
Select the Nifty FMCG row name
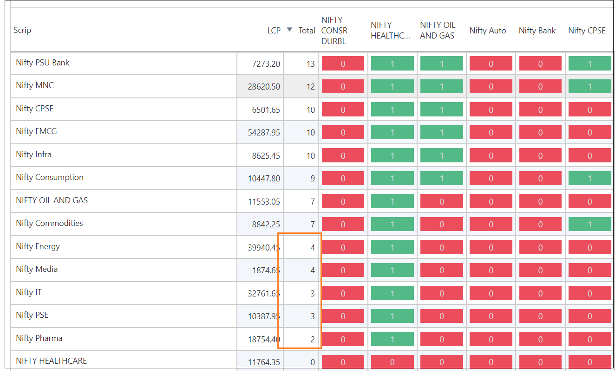point(36,131)
